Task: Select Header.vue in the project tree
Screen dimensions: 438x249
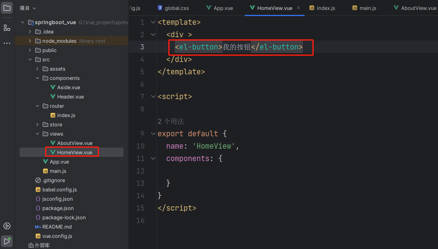Action: click(71, 97)
